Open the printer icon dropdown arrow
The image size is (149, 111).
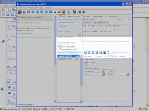[71, 12]
